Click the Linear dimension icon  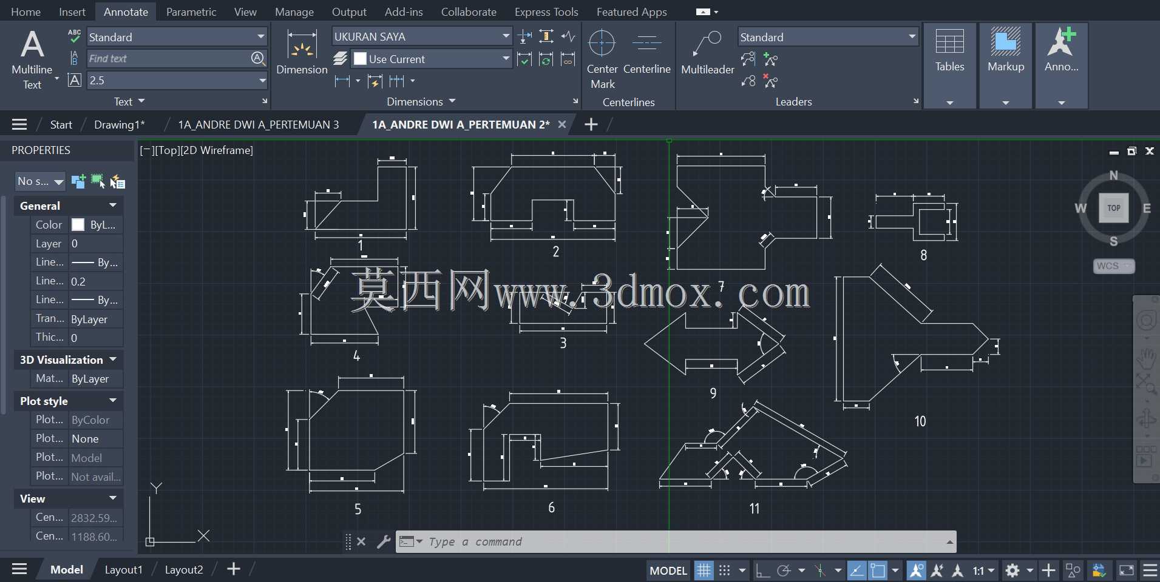(x=342, y=81)
